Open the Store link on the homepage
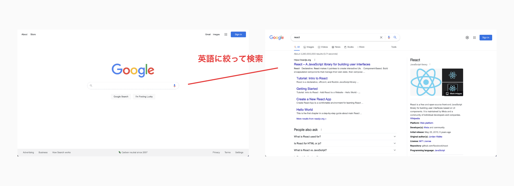Viewport: 514px width, 186px height. pyautogui.click(x=33, y=35)
